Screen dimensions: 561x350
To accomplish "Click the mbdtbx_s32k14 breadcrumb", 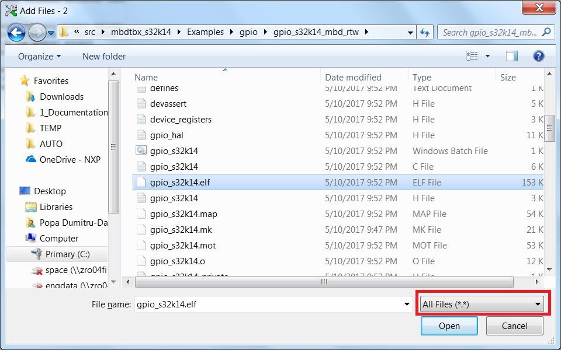I will click(x=141, y=32).
